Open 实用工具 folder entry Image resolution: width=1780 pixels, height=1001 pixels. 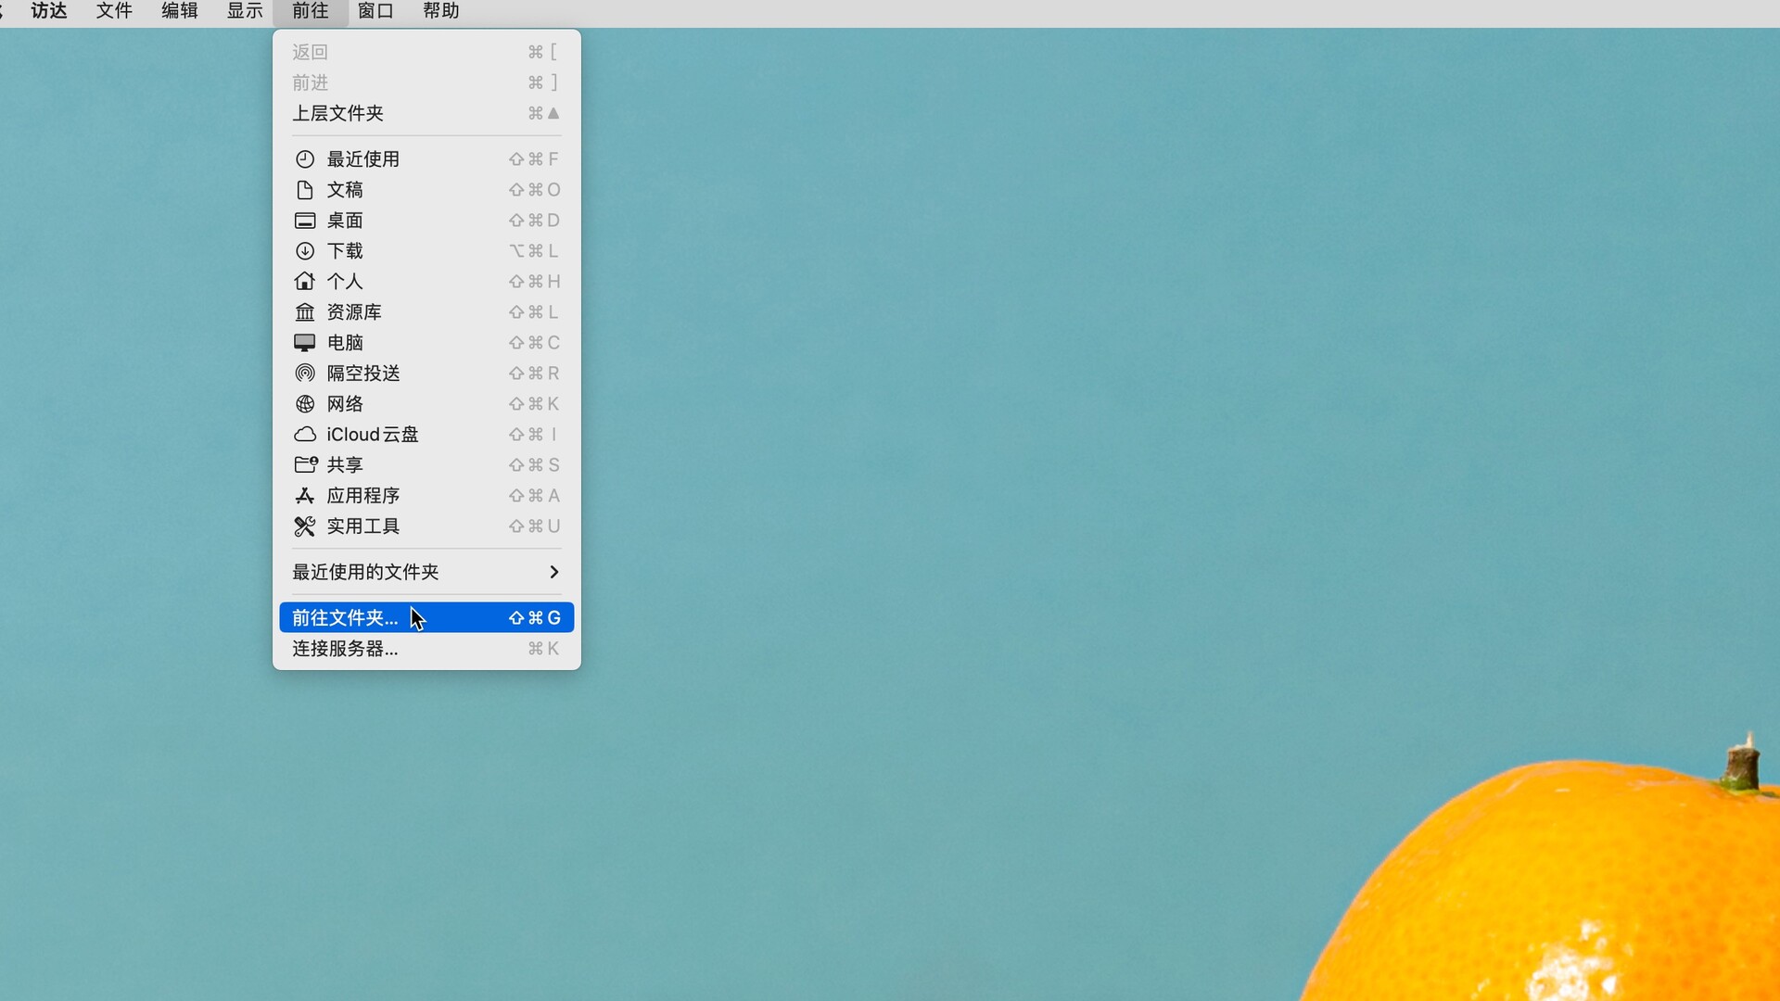point(426,526)
